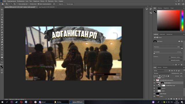Click the '100%' zoom button
The width and height of the screenshot is (185, 104).
pos(54,4)
